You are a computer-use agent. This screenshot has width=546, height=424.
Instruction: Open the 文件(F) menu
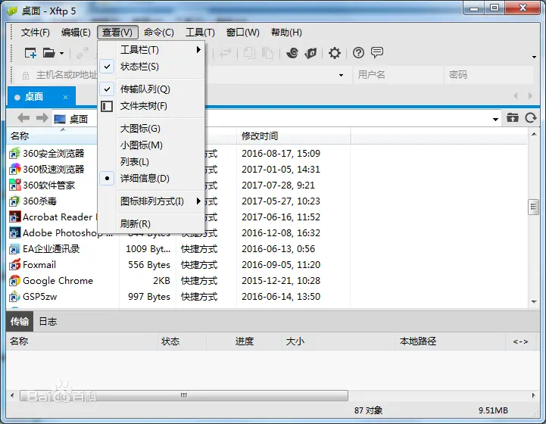(35, 33)
